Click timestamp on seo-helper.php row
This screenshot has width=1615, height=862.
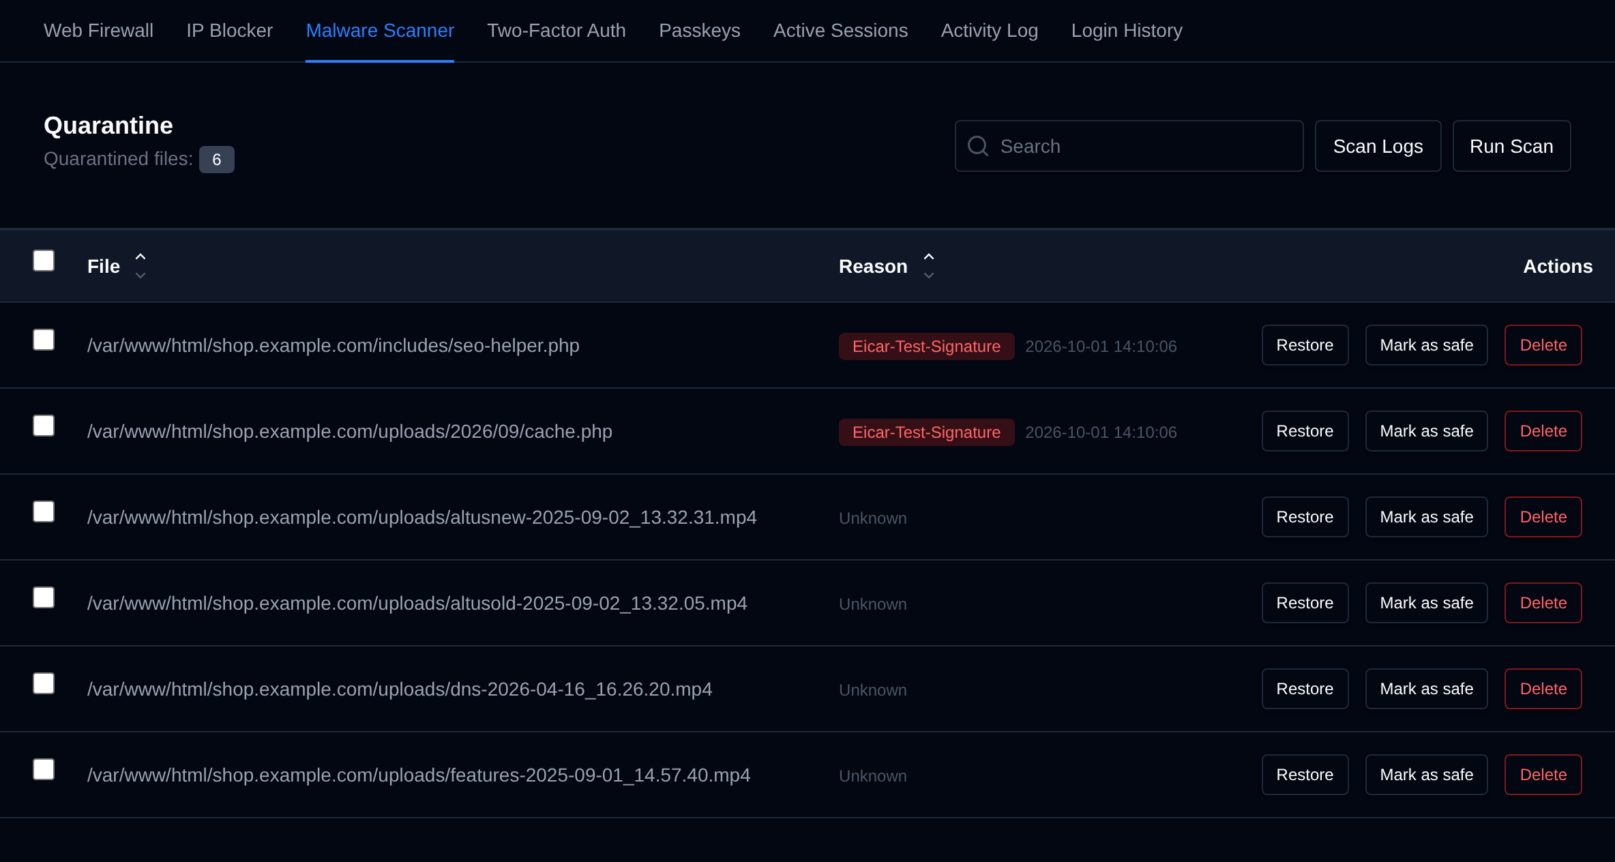[1101, 346]
